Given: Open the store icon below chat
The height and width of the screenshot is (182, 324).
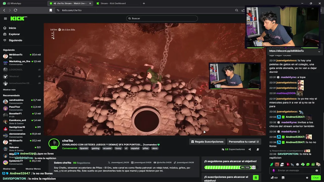Looking at the screenshot, I should (283, 178).
